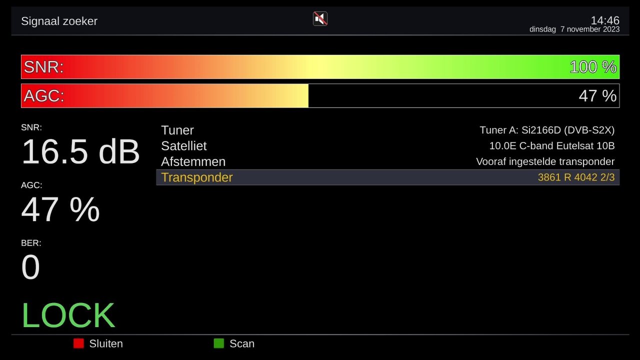
Task: Click the muted speaker icon
Action: click(320, 19)
